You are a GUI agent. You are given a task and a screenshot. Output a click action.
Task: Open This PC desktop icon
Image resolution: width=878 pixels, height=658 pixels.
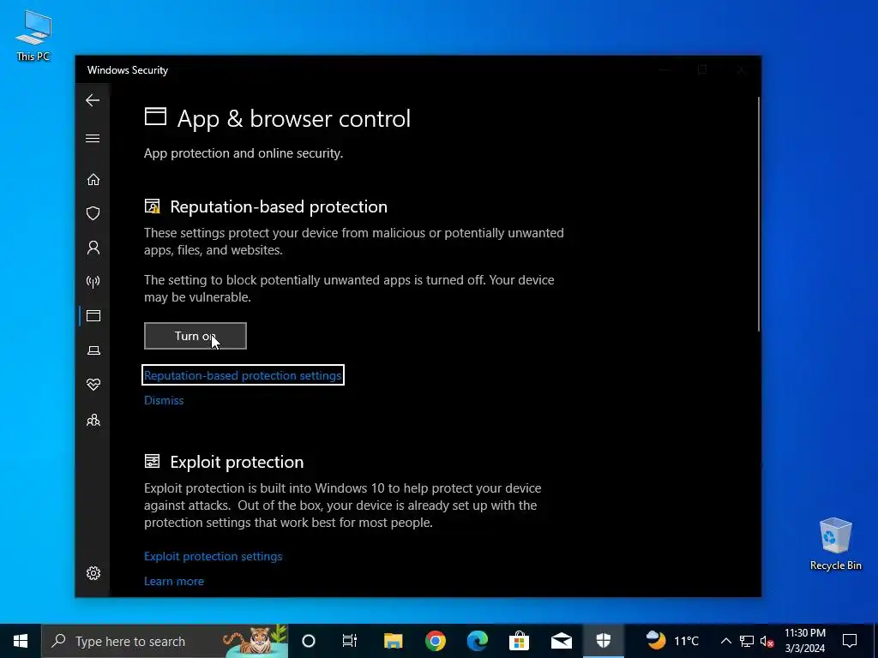click(33, 35)
